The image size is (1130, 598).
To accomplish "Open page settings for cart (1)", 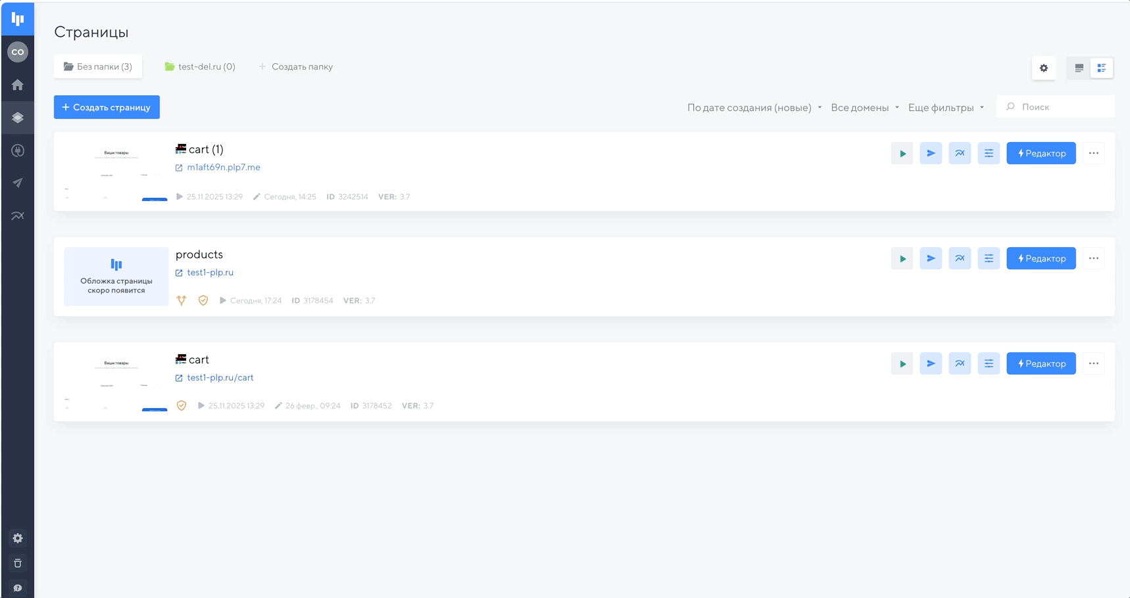I will [989, 153].
